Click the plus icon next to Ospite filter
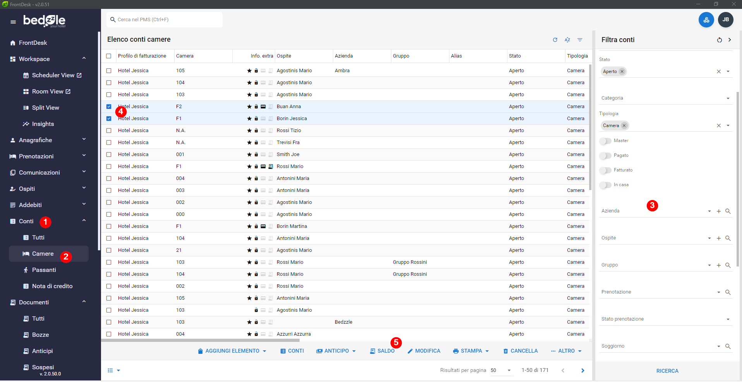 click(718, 238)
